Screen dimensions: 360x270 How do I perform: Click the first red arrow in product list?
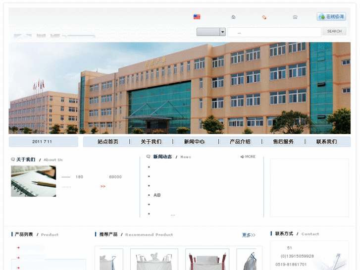(x=18, y=248)
